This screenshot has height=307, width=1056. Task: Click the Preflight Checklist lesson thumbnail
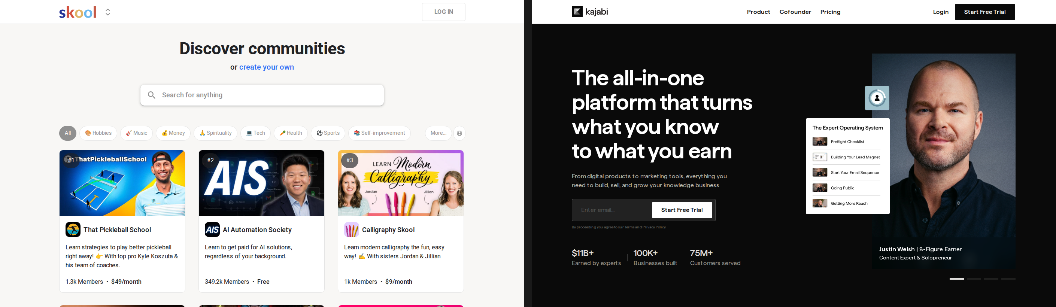click(x=819, y=142)
